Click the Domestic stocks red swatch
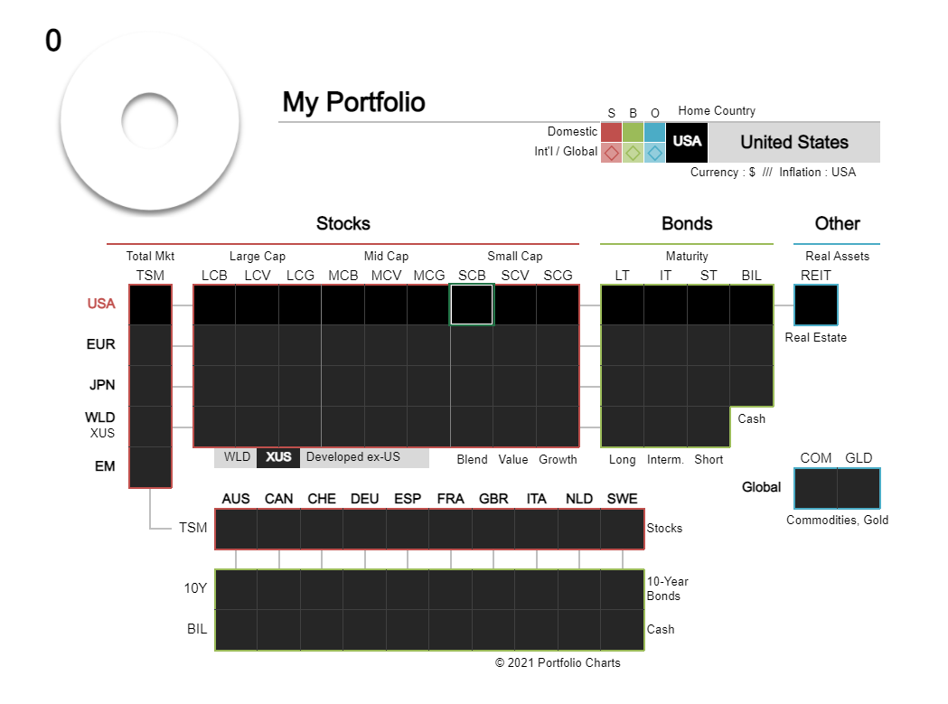The width and height of the screenshot is (948, 704). pos(611,132)
